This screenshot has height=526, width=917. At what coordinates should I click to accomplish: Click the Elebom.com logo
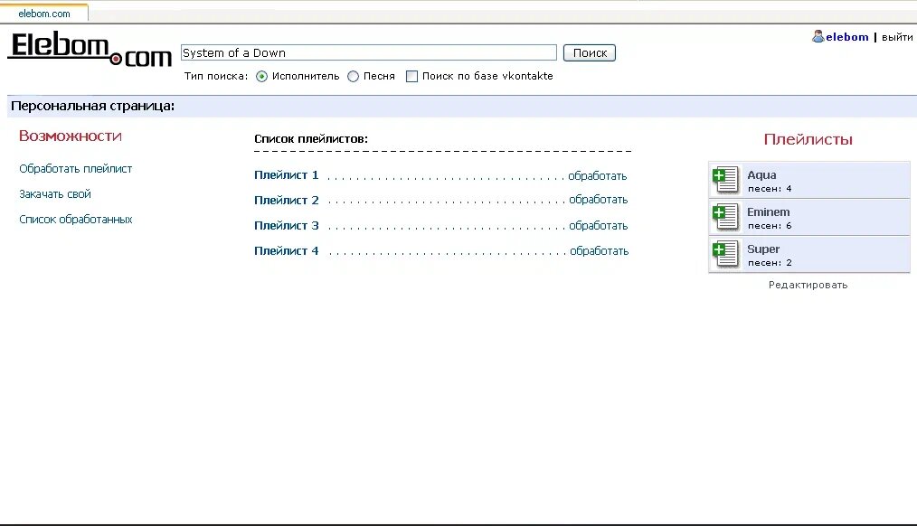(x=90, y=49)
